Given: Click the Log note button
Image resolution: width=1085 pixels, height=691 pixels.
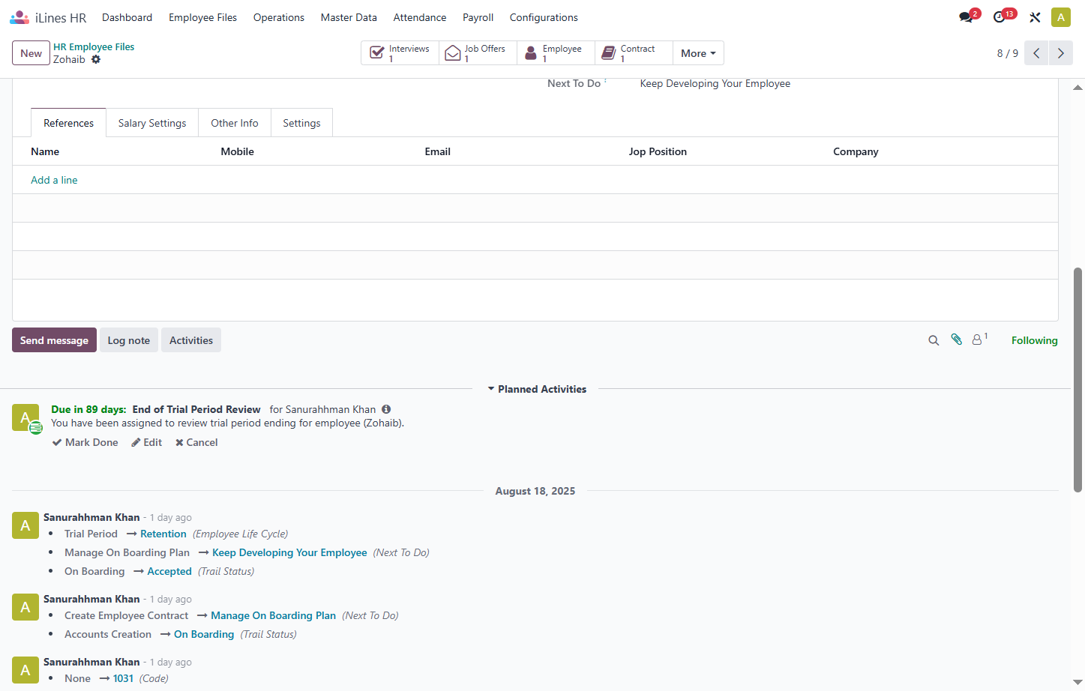Looking at the screenshot, I should pos(129,340).
